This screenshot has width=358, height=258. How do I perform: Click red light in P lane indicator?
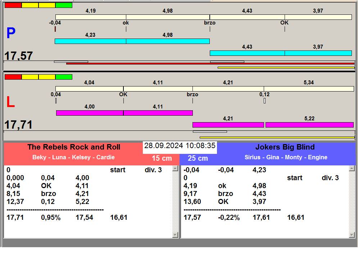point(13,5)
